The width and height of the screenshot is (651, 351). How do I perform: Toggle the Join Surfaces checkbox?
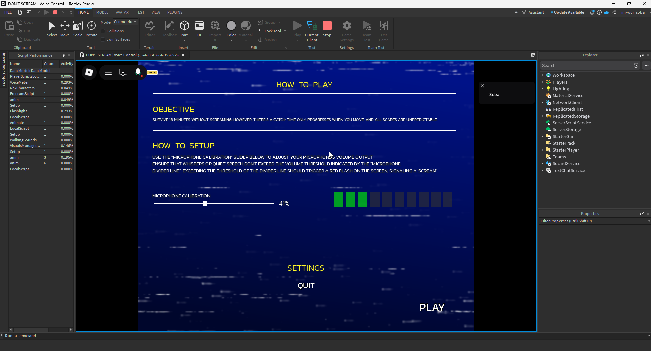(103, 39)
